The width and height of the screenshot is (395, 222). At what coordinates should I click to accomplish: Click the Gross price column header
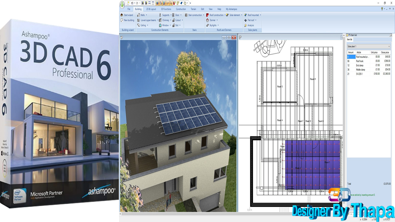385,52
